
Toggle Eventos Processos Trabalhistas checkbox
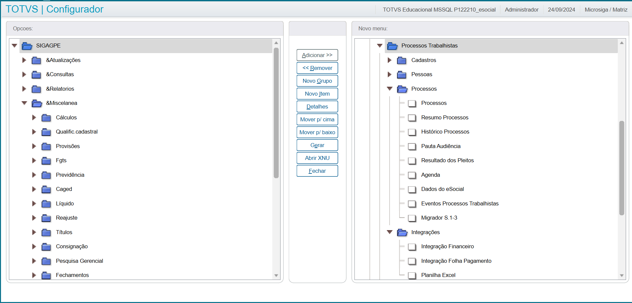(412, 204)
